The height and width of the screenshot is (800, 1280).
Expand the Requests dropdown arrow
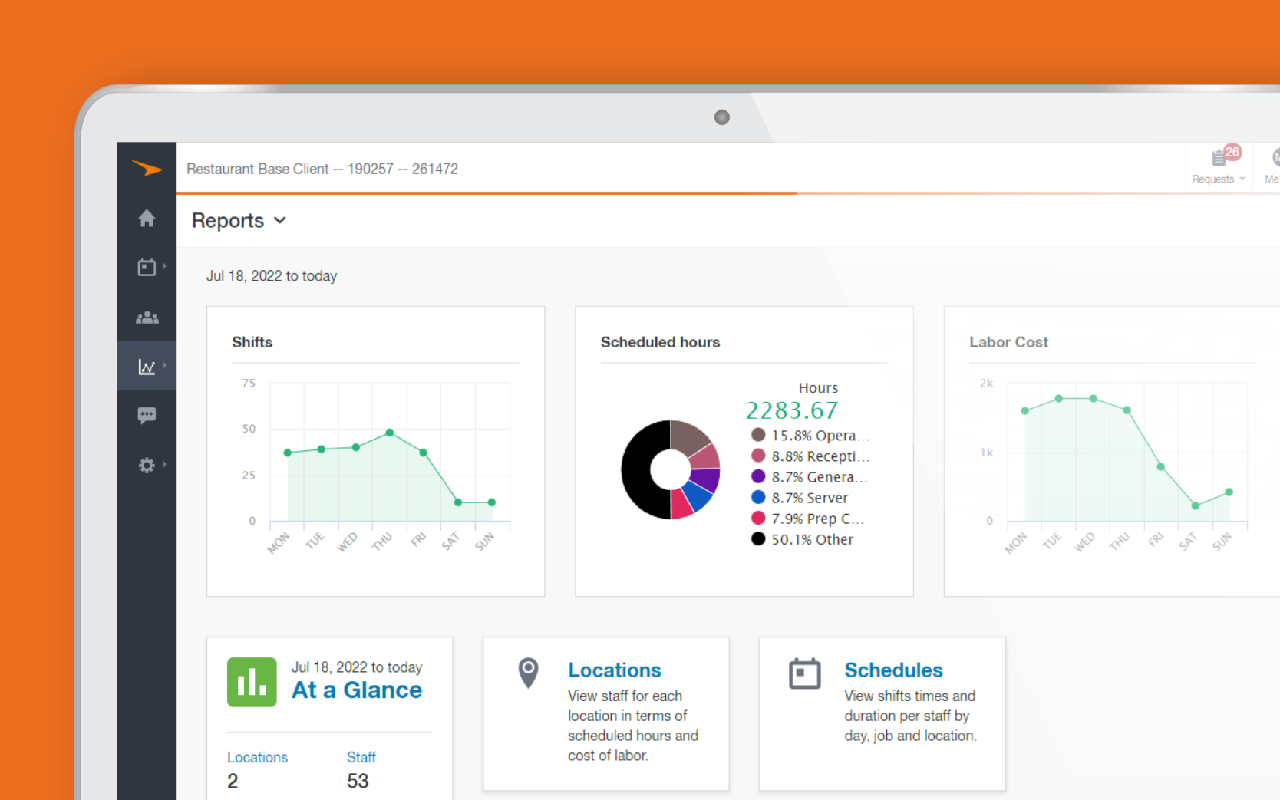pos(1242,179)
